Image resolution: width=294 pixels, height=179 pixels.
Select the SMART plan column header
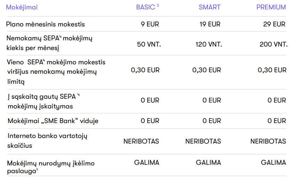coord(209,7)
